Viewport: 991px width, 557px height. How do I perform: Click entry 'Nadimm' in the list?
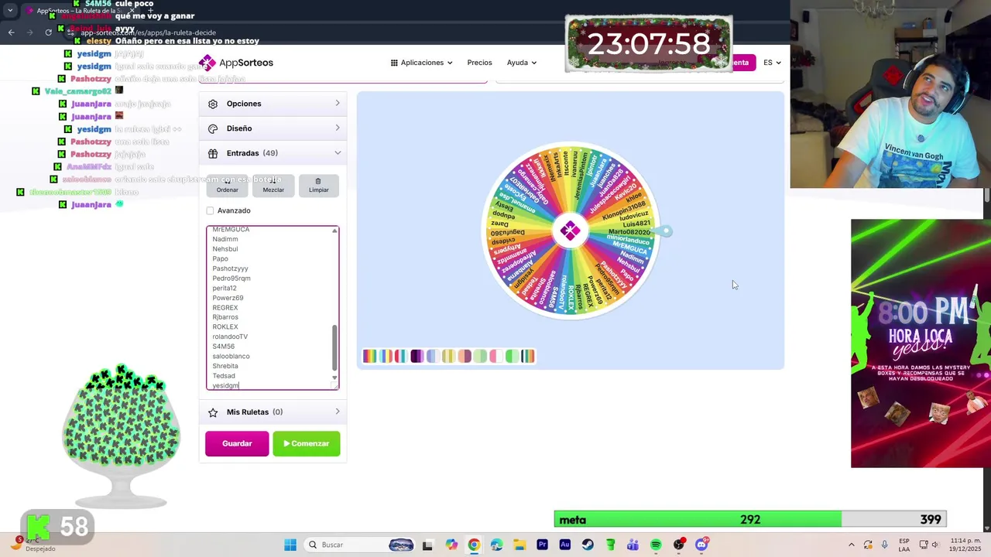point(225,239)
